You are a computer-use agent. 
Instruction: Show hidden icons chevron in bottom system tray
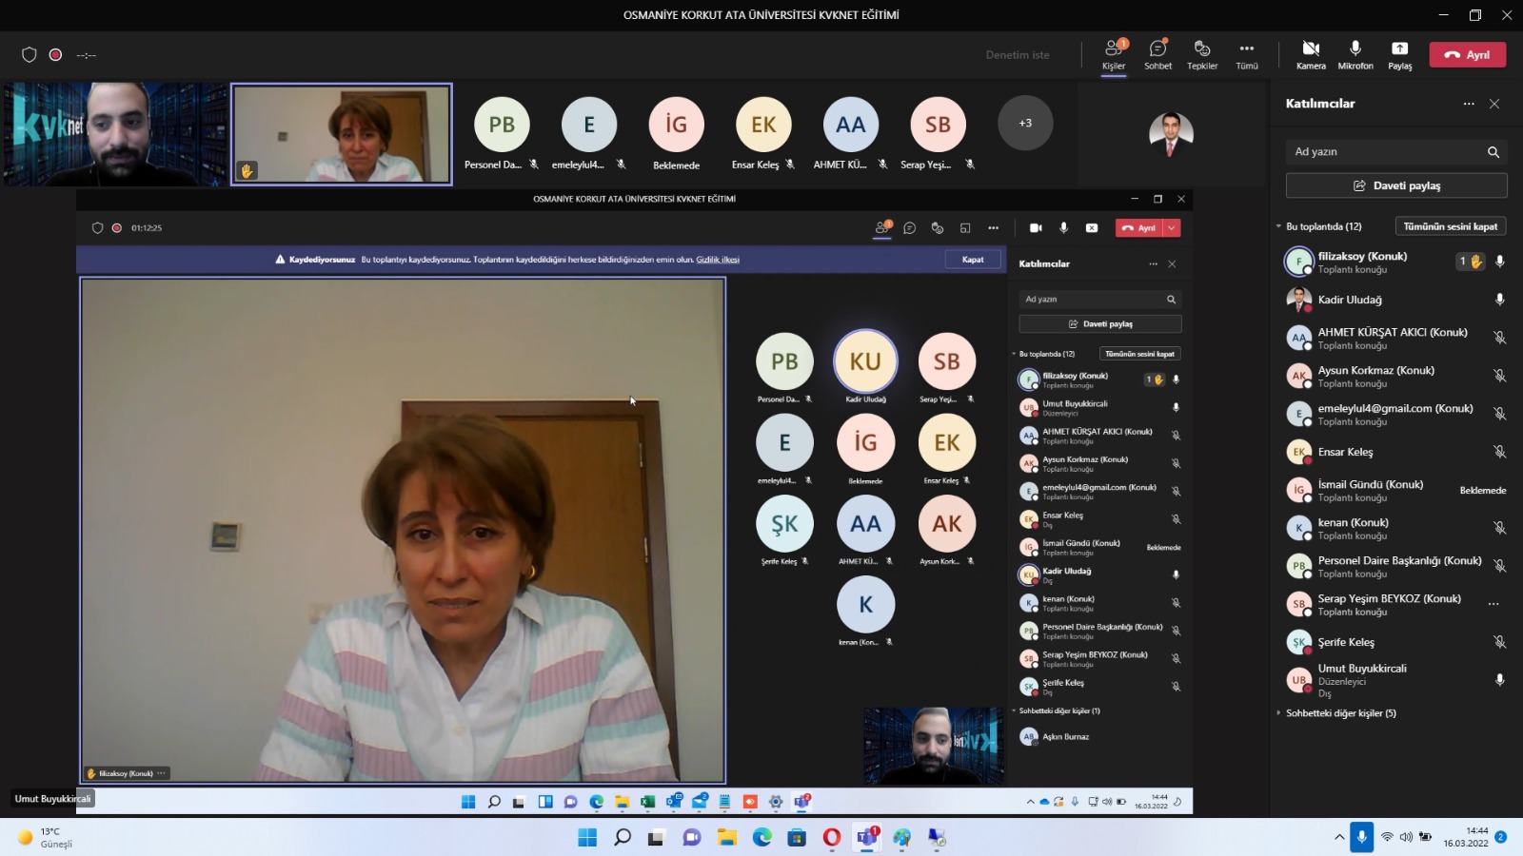pyautogui.click(x=1339, y=837)
